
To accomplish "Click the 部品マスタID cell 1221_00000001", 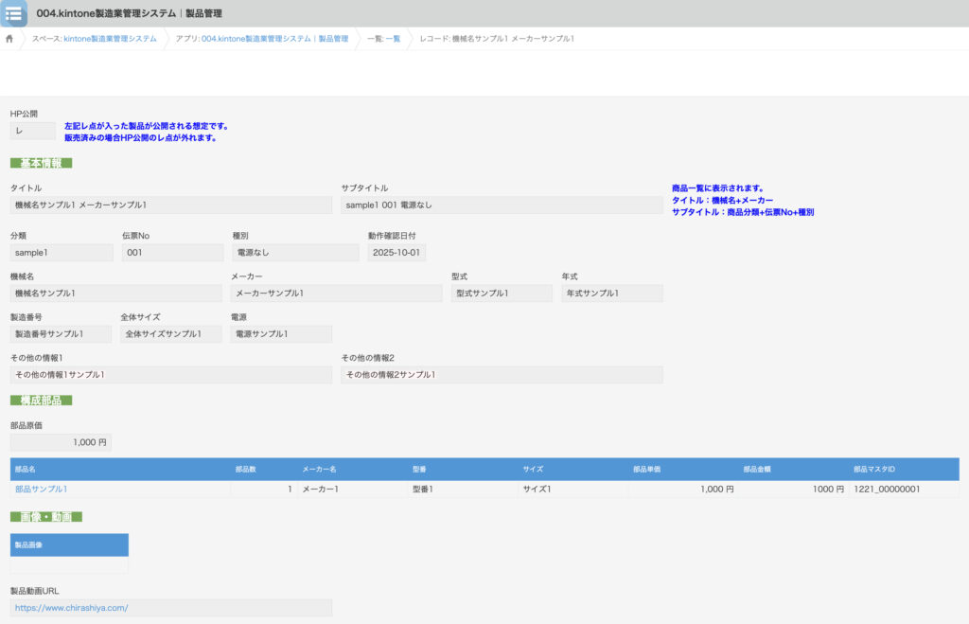I will 889,490.
